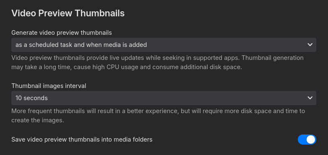Click the 'create the images.' help text line

pos(38,120)
